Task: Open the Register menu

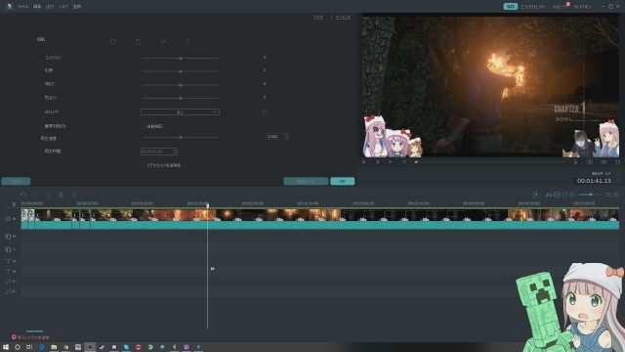Action: point(77,7)
